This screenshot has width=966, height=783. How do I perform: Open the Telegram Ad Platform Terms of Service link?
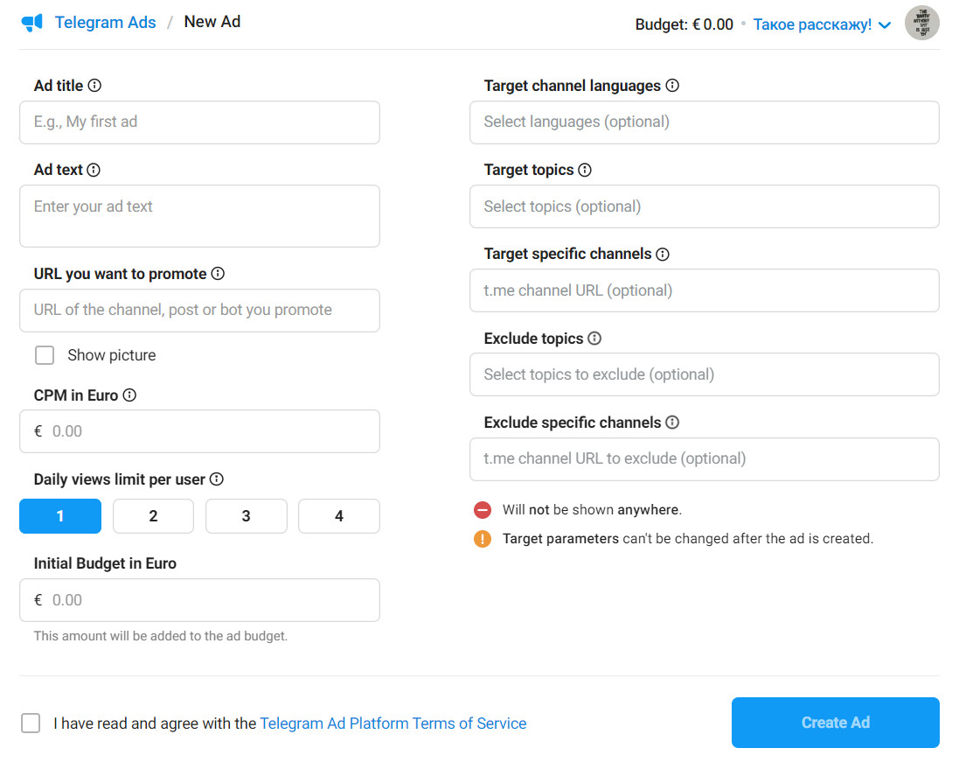pos(393,724)
